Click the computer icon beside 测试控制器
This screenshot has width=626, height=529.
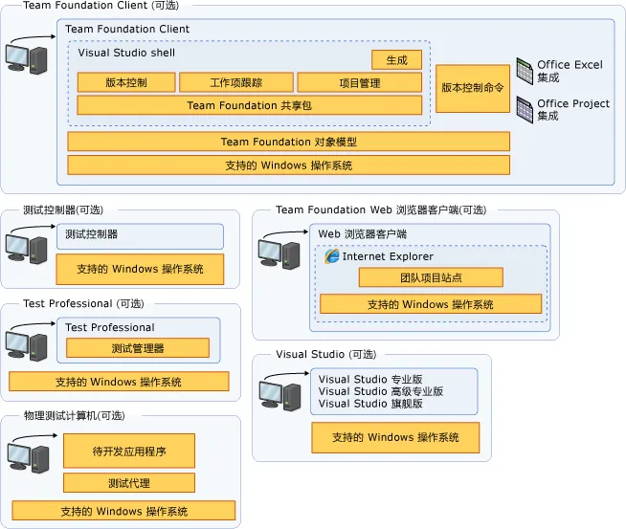[27, 250]
